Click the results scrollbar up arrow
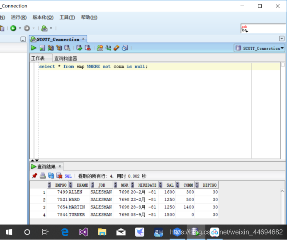This screenshot has height=240, width=287. [282, 191]
